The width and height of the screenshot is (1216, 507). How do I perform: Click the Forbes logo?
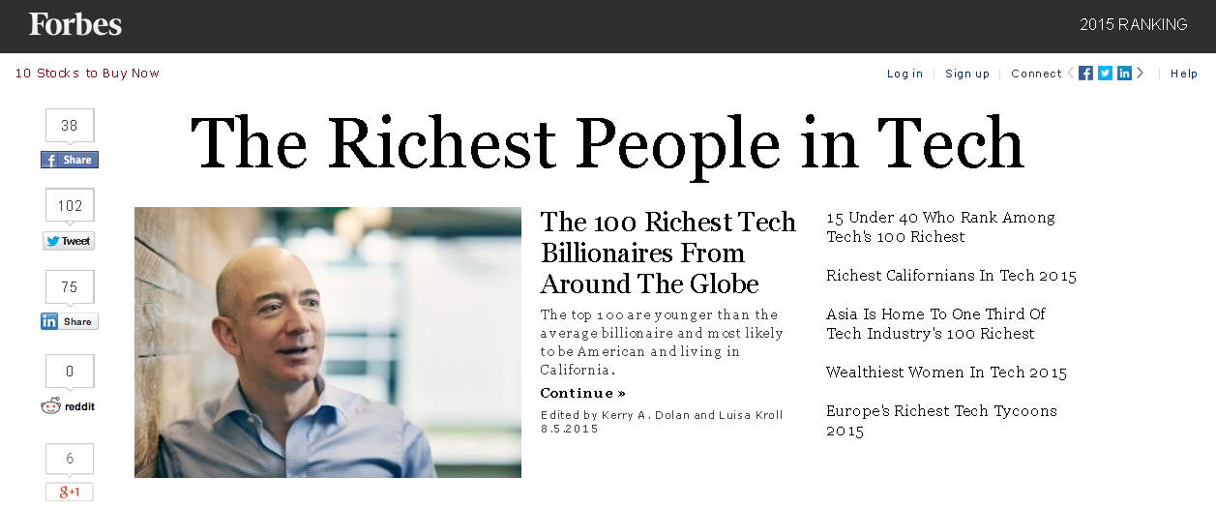tap(75, 24)
